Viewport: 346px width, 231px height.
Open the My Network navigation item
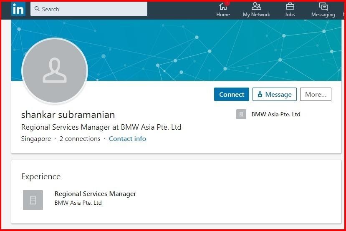256,10
